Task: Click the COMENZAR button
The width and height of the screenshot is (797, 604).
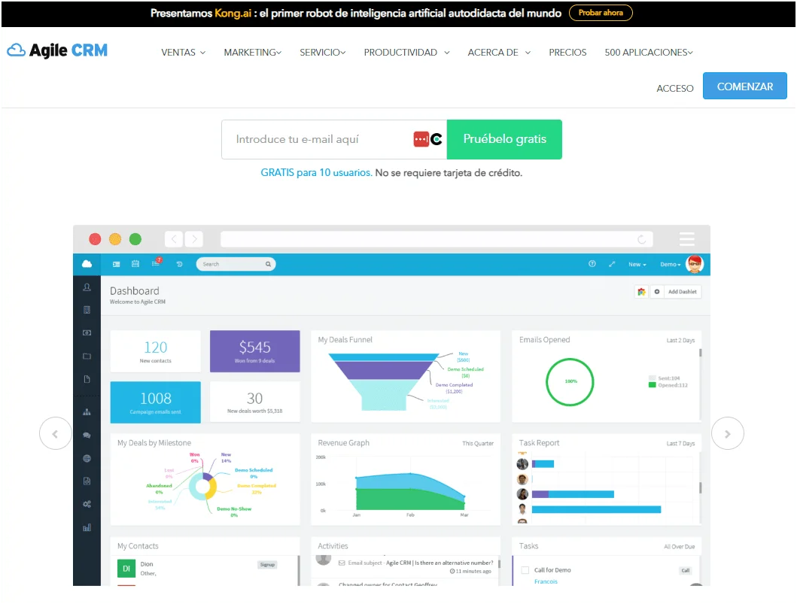Action: tap(744, 86)
